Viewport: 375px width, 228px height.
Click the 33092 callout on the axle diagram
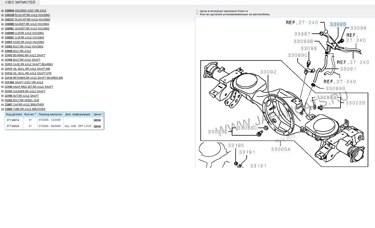(268, 72)
